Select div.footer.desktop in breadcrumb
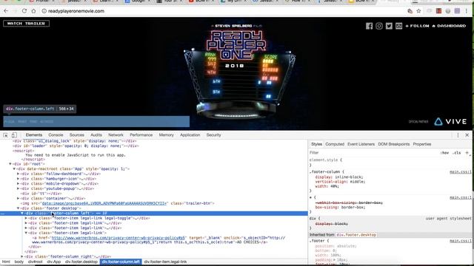Viewport: 474px width, 266px height. [x=81, y=262]
